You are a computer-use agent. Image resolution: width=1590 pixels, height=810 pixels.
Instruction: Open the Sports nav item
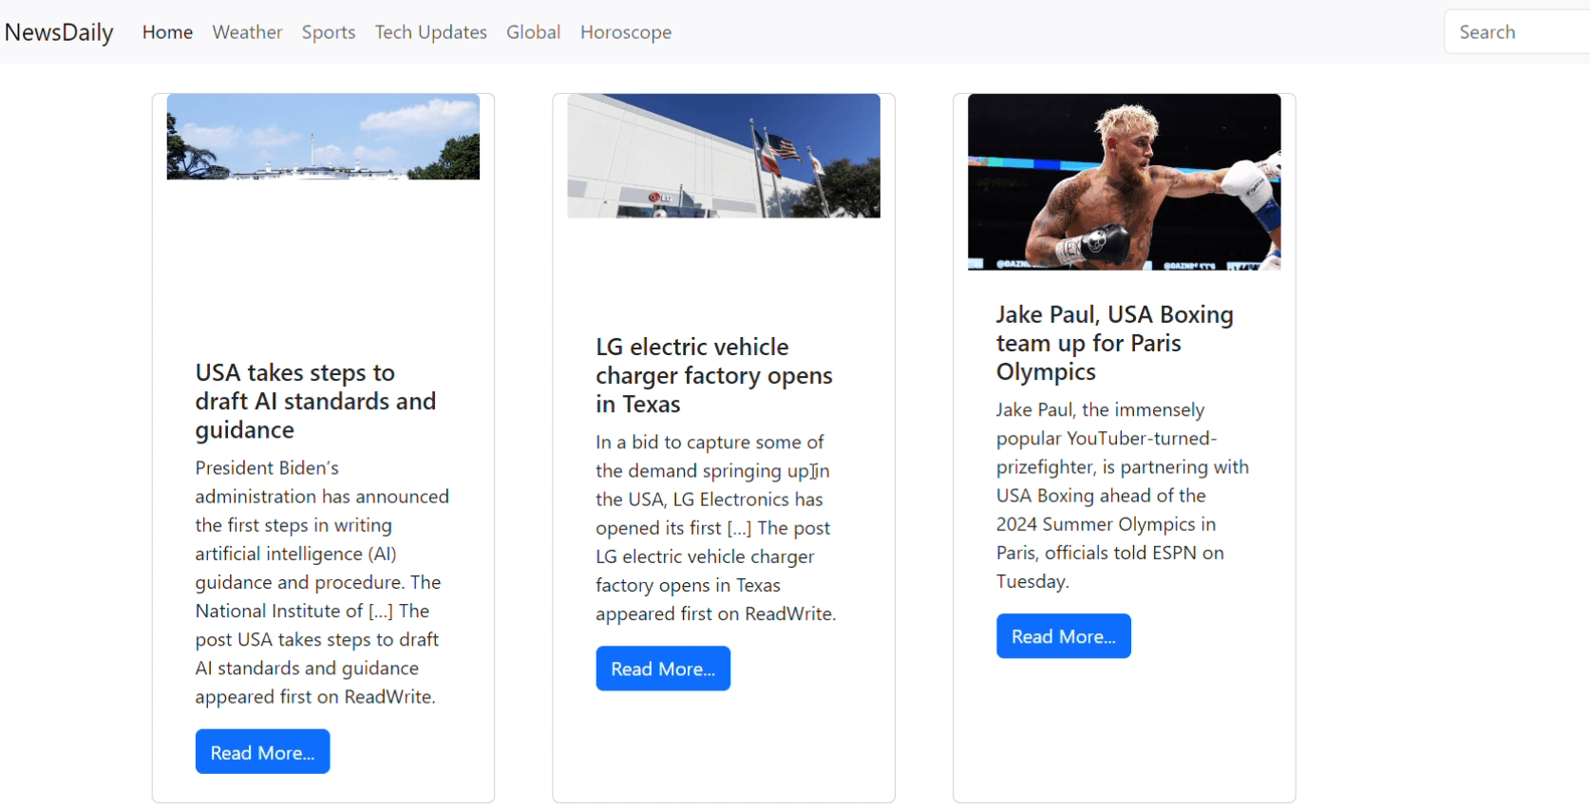[x=329, y=32]
